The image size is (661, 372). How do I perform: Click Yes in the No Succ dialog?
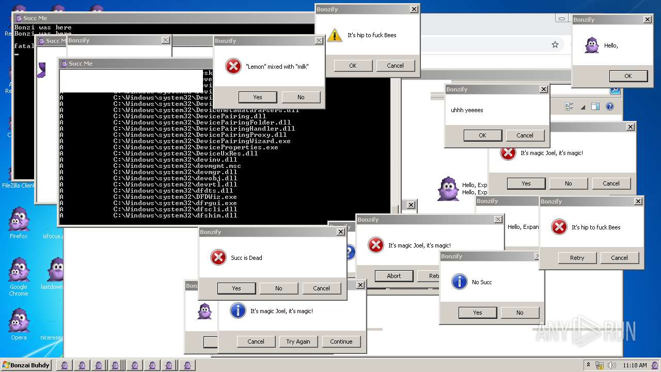[x=478, y=313]
